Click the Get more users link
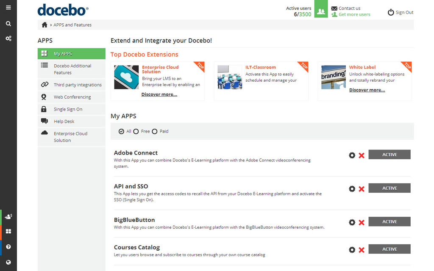This screenshot has height=271, width=434. [354, 14]
